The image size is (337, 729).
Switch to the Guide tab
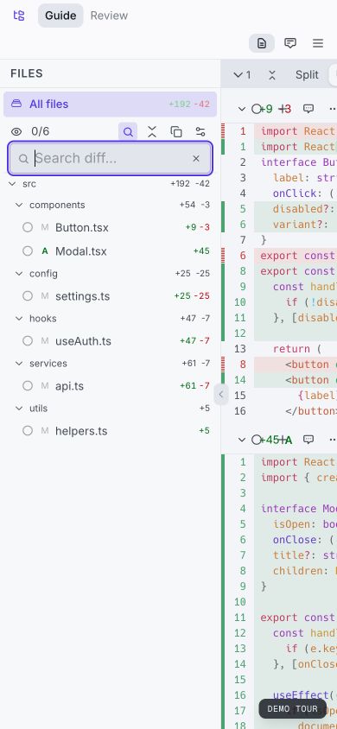60,16
